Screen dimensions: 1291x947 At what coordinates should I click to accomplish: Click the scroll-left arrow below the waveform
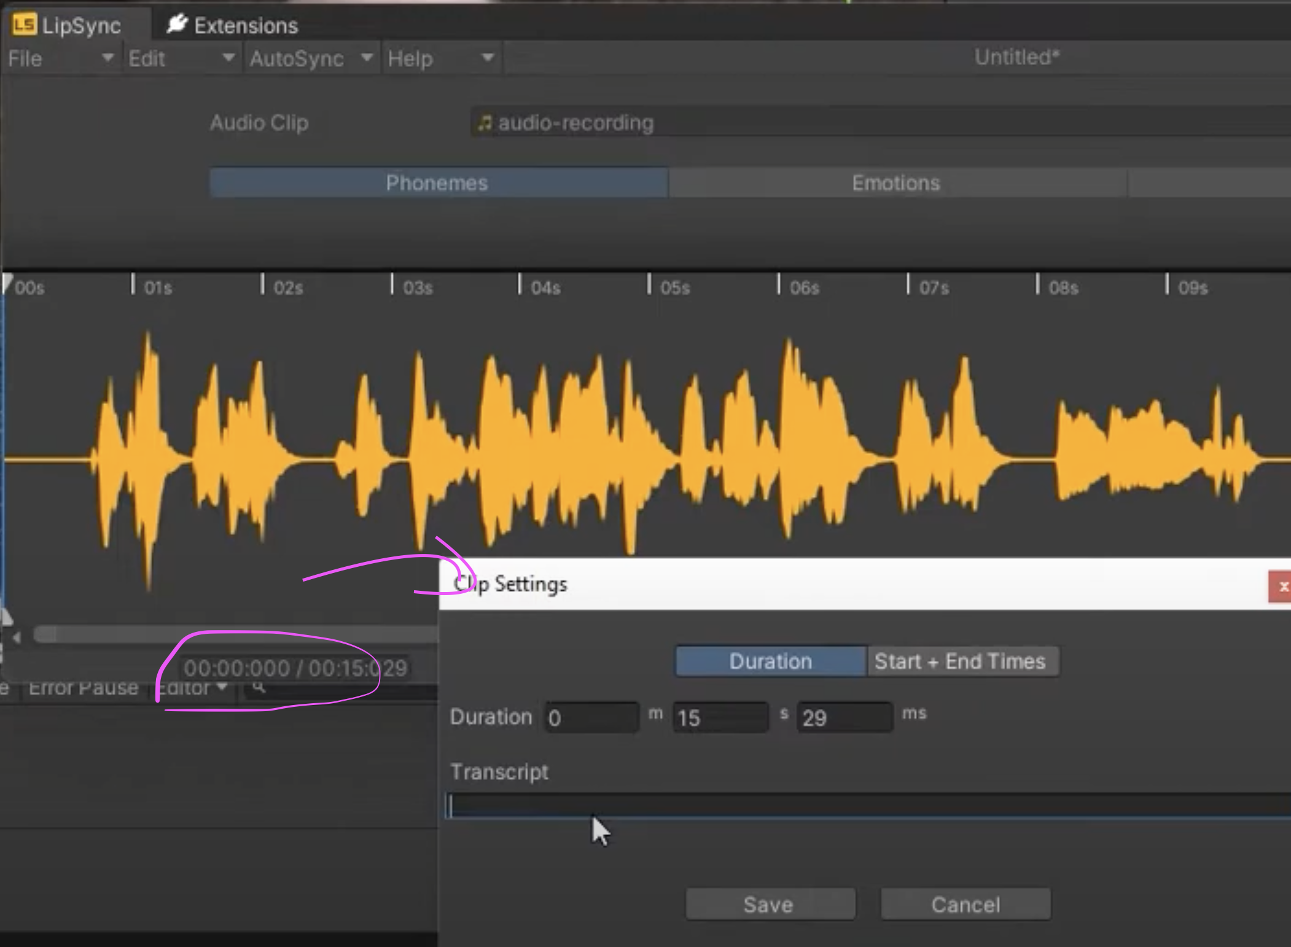(17, 637)
